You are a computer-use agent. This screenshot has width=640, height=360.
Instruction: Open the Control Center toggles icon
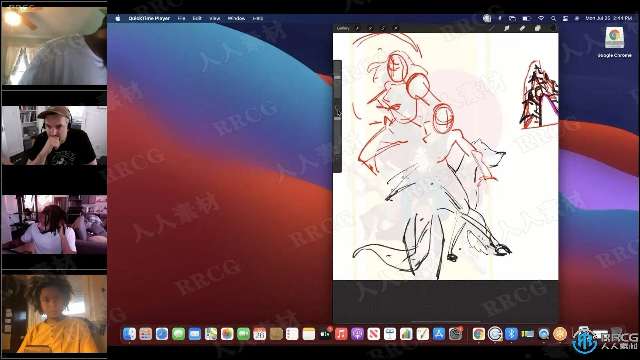pos(565,18)
